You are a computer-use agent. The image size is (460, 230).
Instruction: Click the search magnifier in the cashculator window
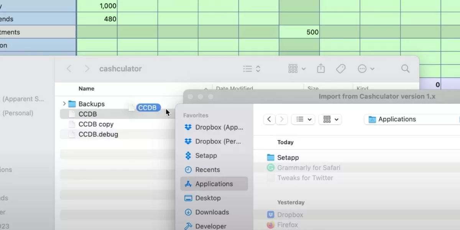pyautogui.click(x=405, y=69)
